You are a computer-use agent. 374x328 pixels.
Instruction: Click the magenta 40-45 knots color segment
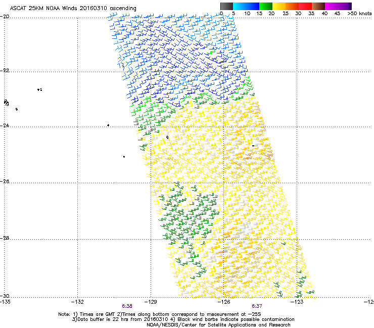(x=332, y=6)
